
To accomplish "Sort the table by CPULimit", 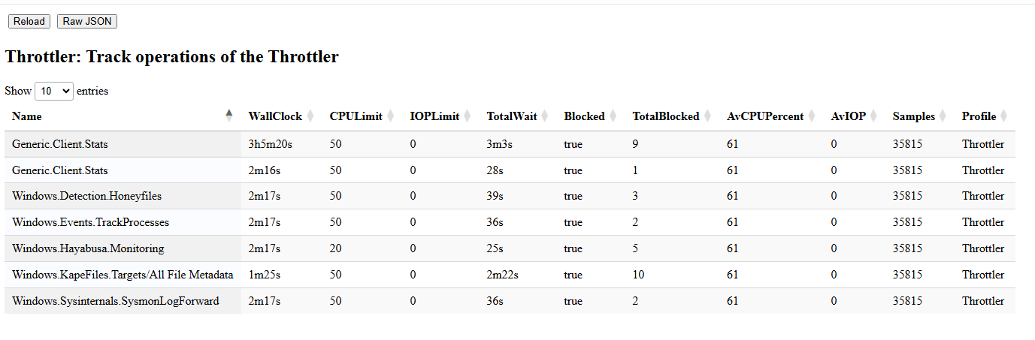I will pyautogui.click(x=391, y=116).
